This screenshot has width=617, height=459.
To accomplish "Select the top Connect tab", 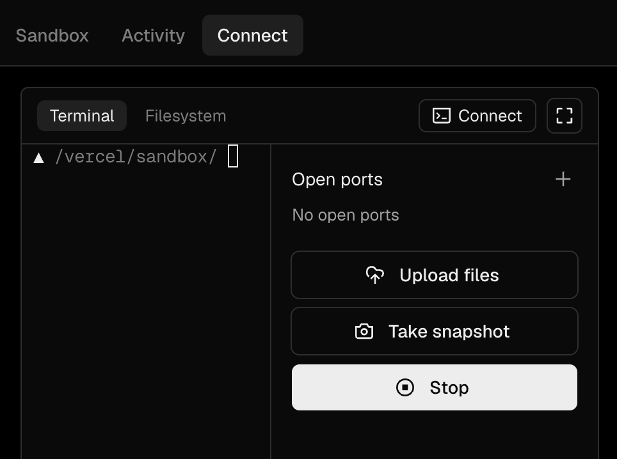I will [253, 35].
